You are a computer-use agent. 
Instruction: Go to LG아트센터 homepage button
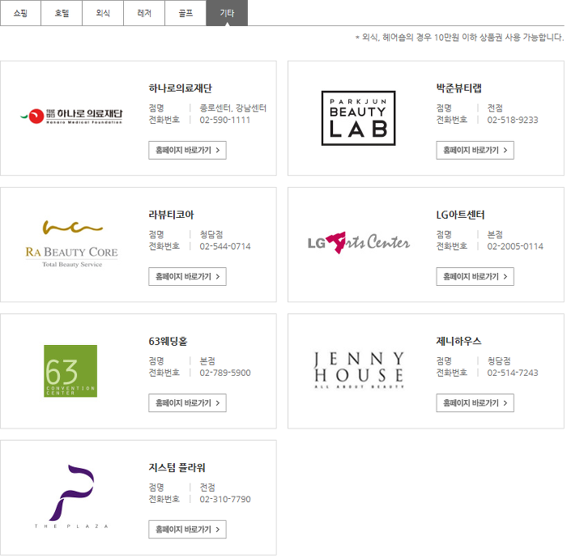click(x=475, y=277)
